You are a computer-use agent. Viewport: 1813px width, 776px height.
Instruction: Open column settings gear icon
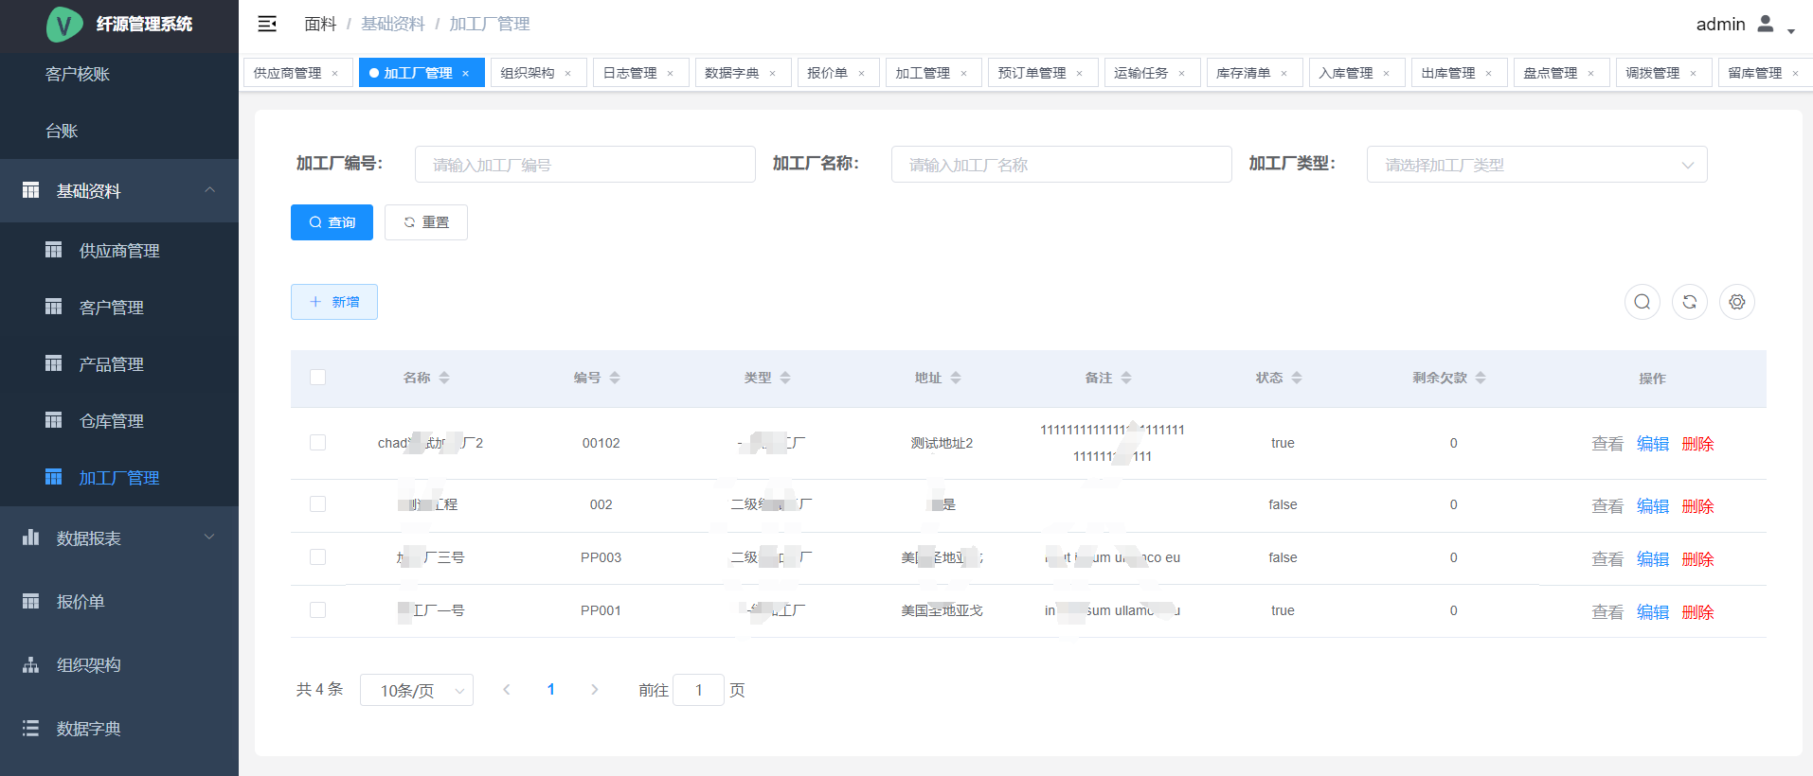click(x=1736, y=302)
